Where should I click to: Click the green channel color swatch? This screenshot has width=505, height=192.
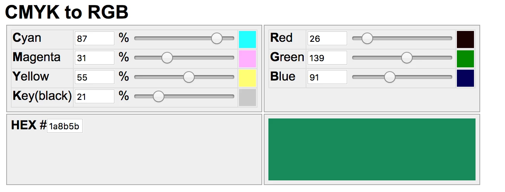coord(465,58)
